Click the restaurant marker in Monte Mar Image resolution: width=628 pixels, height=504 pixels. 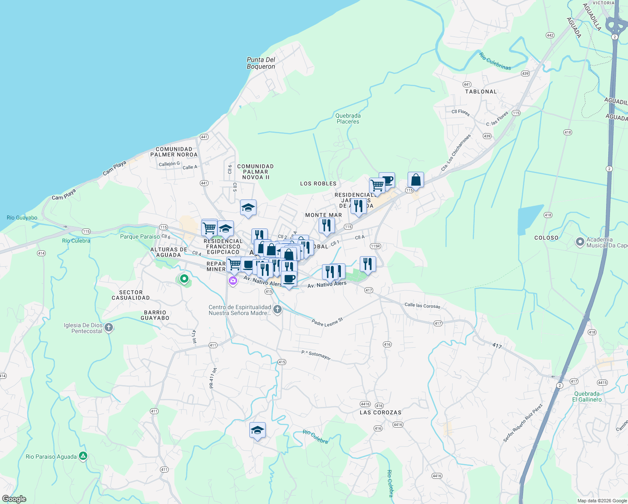click(x=326, y=226)
